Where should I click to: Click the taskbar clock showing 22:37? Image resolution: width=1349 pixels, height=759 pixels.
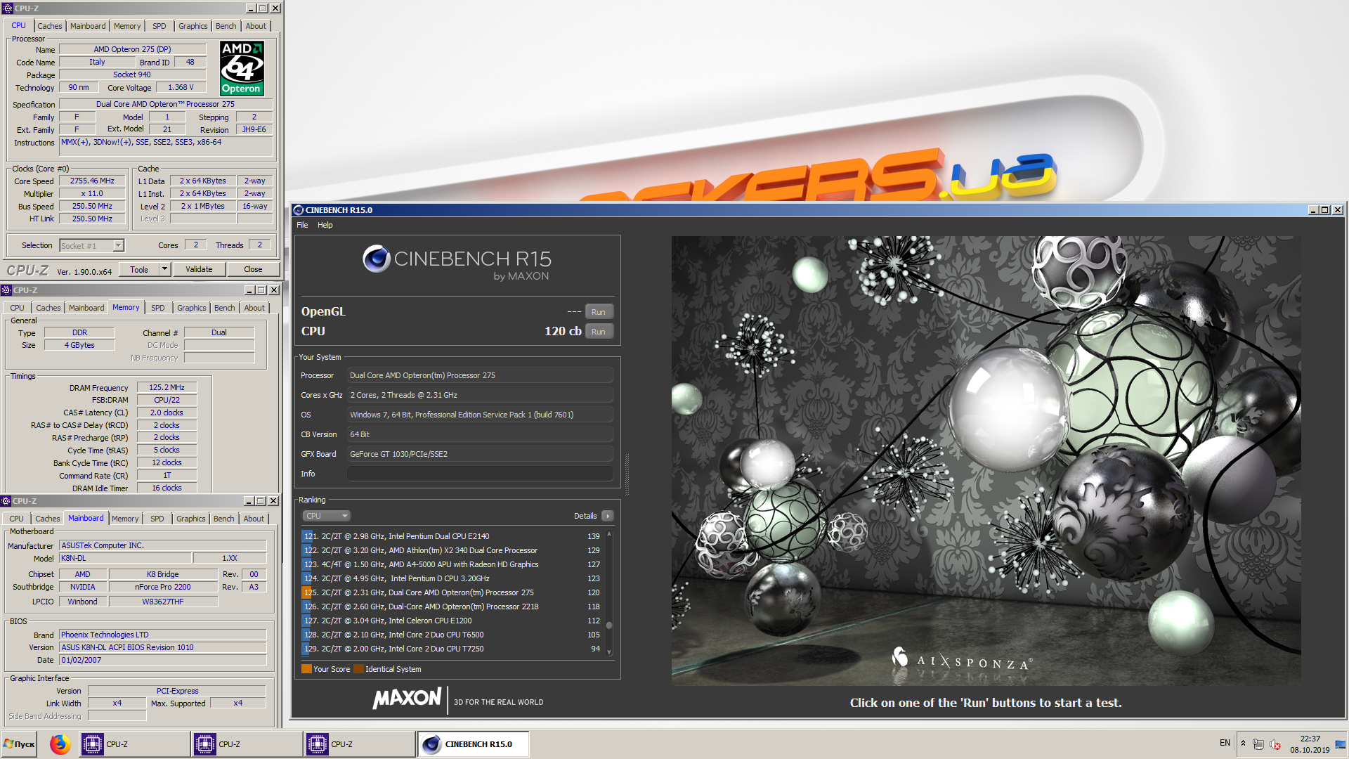click(x=1310, y=744)
